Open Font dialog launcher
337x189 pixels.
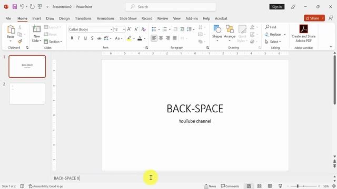[x=146, y=48]
